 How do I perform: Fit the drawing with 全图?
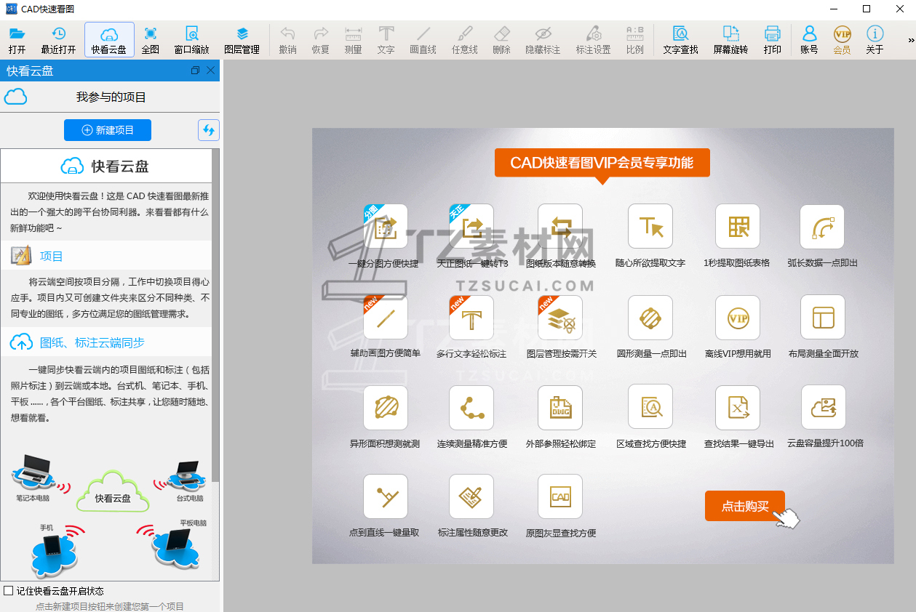pyautogui.click(x=150, y=40)
